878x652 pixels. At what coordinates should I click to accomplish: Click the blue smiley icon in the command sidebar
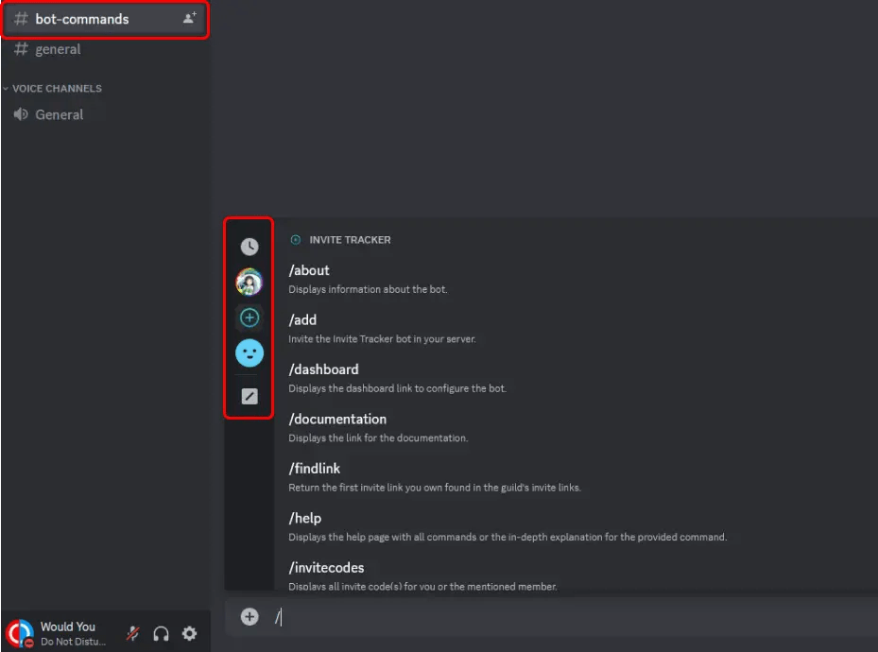tap(249, 352)
